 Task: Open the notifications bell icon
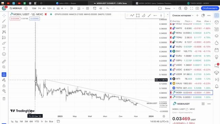pyautogui.click(x=217, y=86)
